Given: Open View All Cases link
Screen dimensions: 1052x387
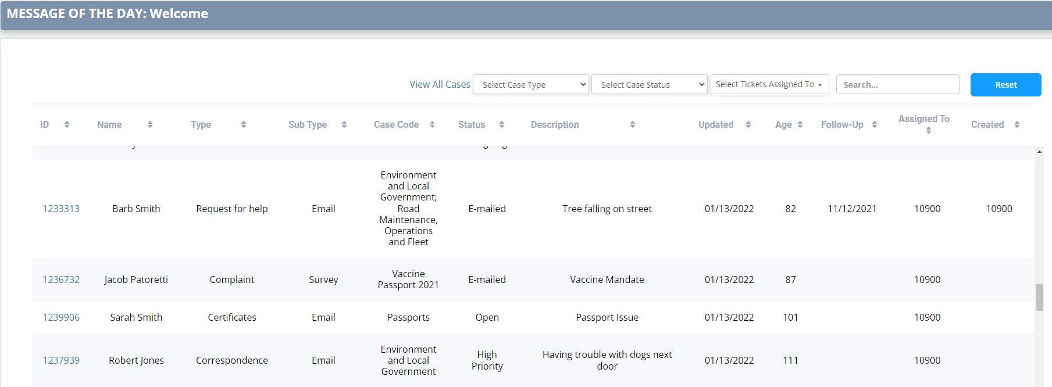Looking at the screenshot, I should coord(440,84).
